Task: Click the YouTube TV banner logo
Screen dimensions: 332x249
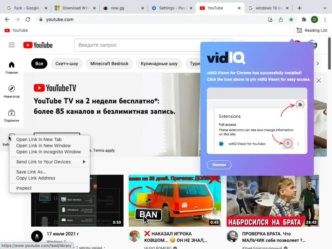Action: click(55, 88)
